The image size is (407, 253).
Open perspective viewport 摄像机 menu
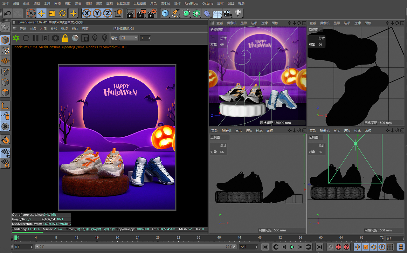click(231, 23)
